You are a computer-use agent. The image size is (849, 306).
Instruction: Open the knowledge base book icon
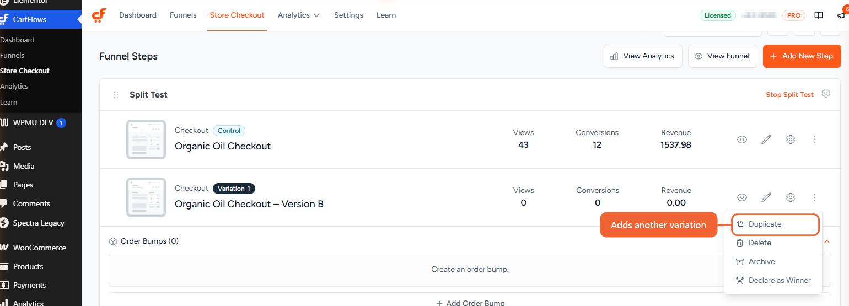819,15
